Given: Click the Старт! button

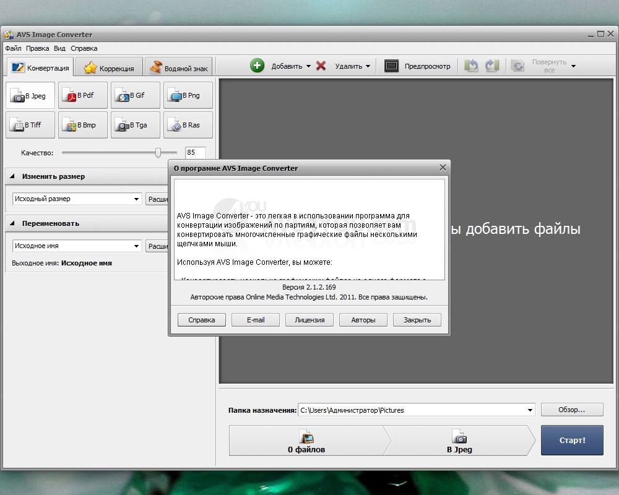Looking at the screenshot, I should (572, 440).
